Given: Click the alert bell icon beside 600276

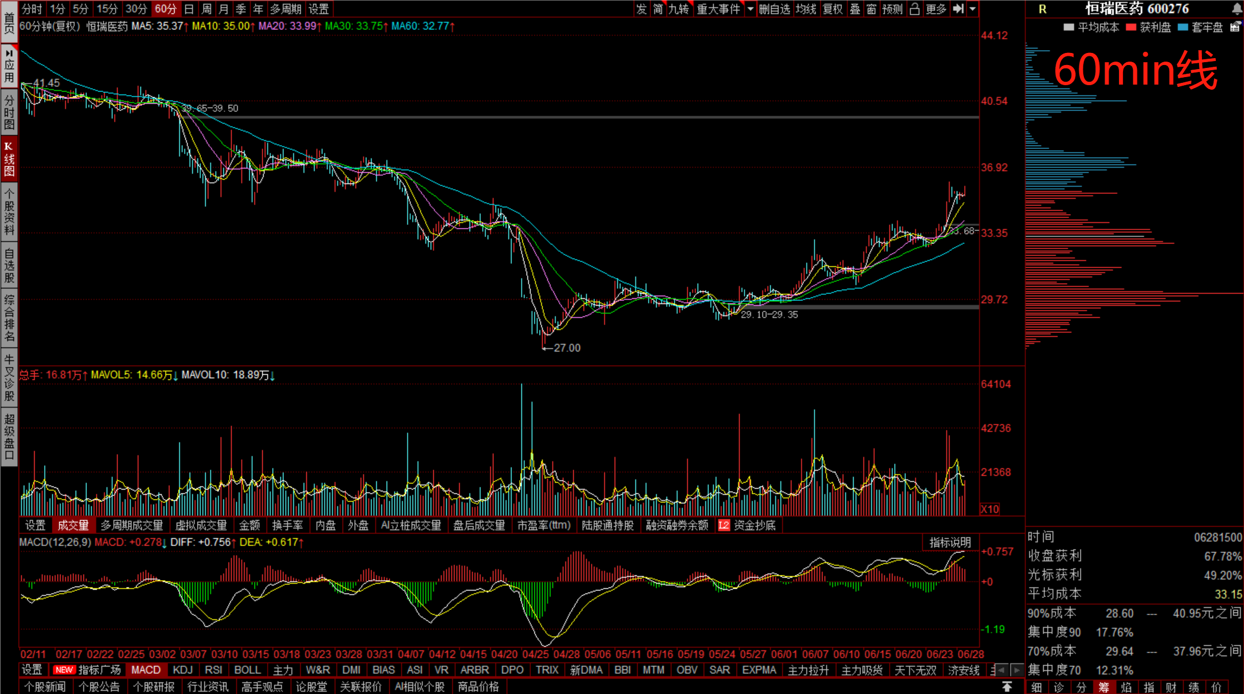Looking at the screenshot, I should [x=1237, y=9].
